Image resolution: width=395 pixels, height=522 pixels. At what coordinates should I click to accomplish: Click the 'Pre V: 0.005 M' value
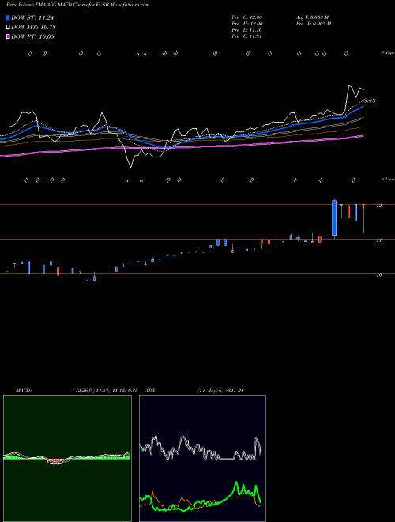[x=313, y=24]
